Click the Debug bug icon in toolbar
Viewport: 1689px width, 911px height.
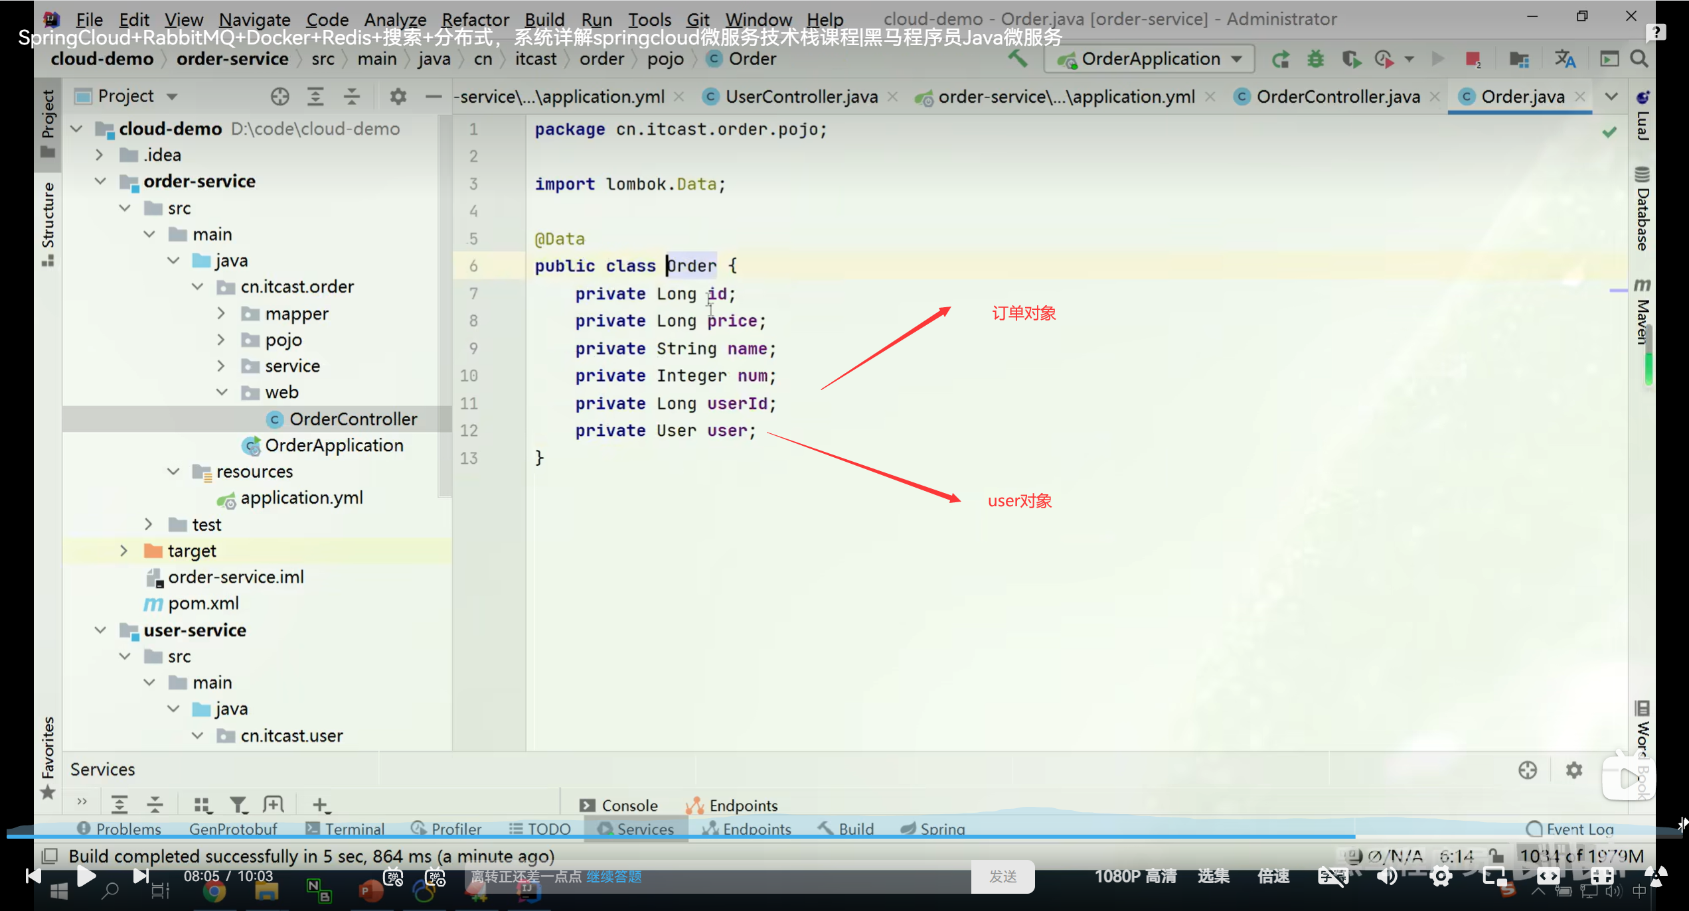point(1315,59)
